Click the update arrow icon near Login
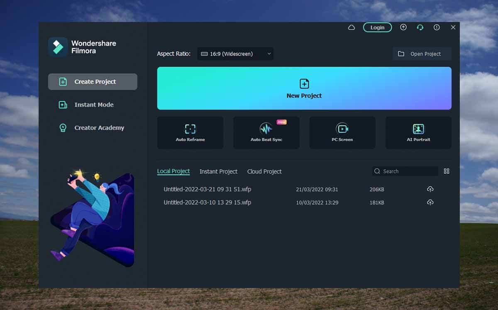This screenshot has width=498, height=310. pyautogui.click(x=403, y=27)
